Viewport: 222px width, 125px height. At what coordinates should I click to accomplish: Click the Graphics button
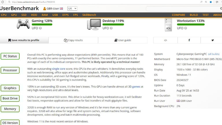coord(10,88)
